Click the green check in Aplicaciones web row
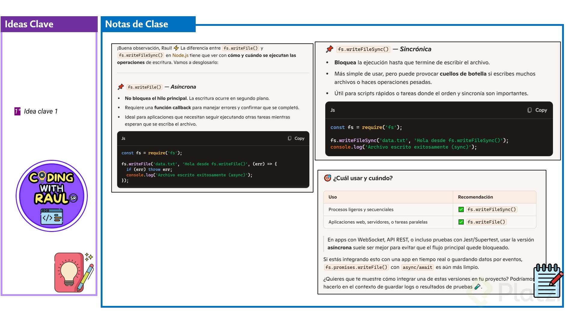Viewport: 566px width, 311px height. (461, 222)
